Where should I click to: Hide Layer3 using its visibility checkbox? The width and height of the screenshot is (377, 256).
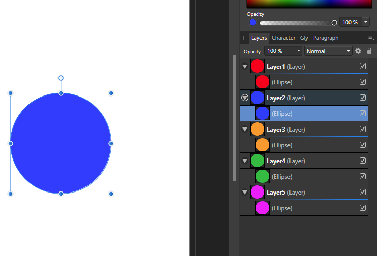coord(363,129)
